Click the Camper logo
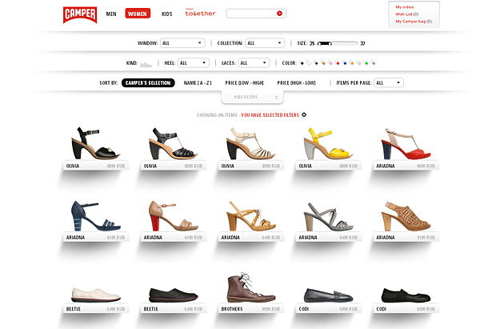Viewport: 496px width, 329px height. pos(80,14)
